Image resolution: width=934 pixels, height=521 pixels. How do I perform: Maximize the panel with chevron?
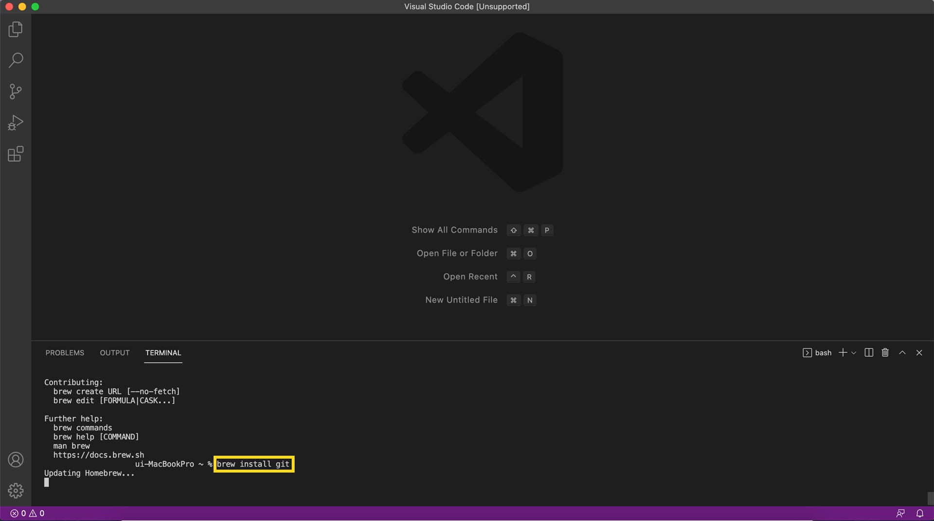902,352
